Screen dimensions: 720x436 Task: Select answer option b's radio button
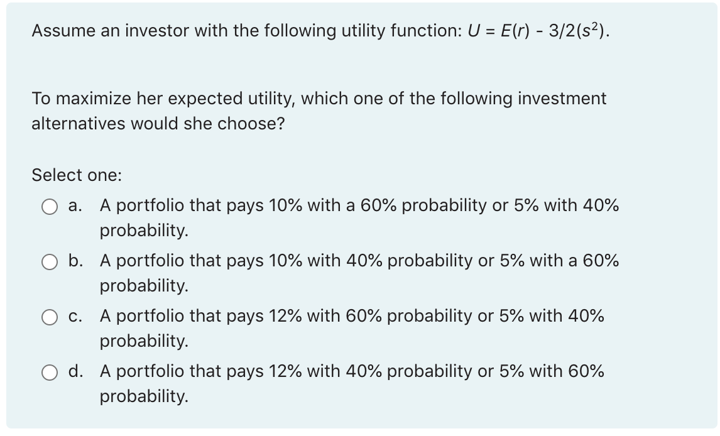point(50,261)
